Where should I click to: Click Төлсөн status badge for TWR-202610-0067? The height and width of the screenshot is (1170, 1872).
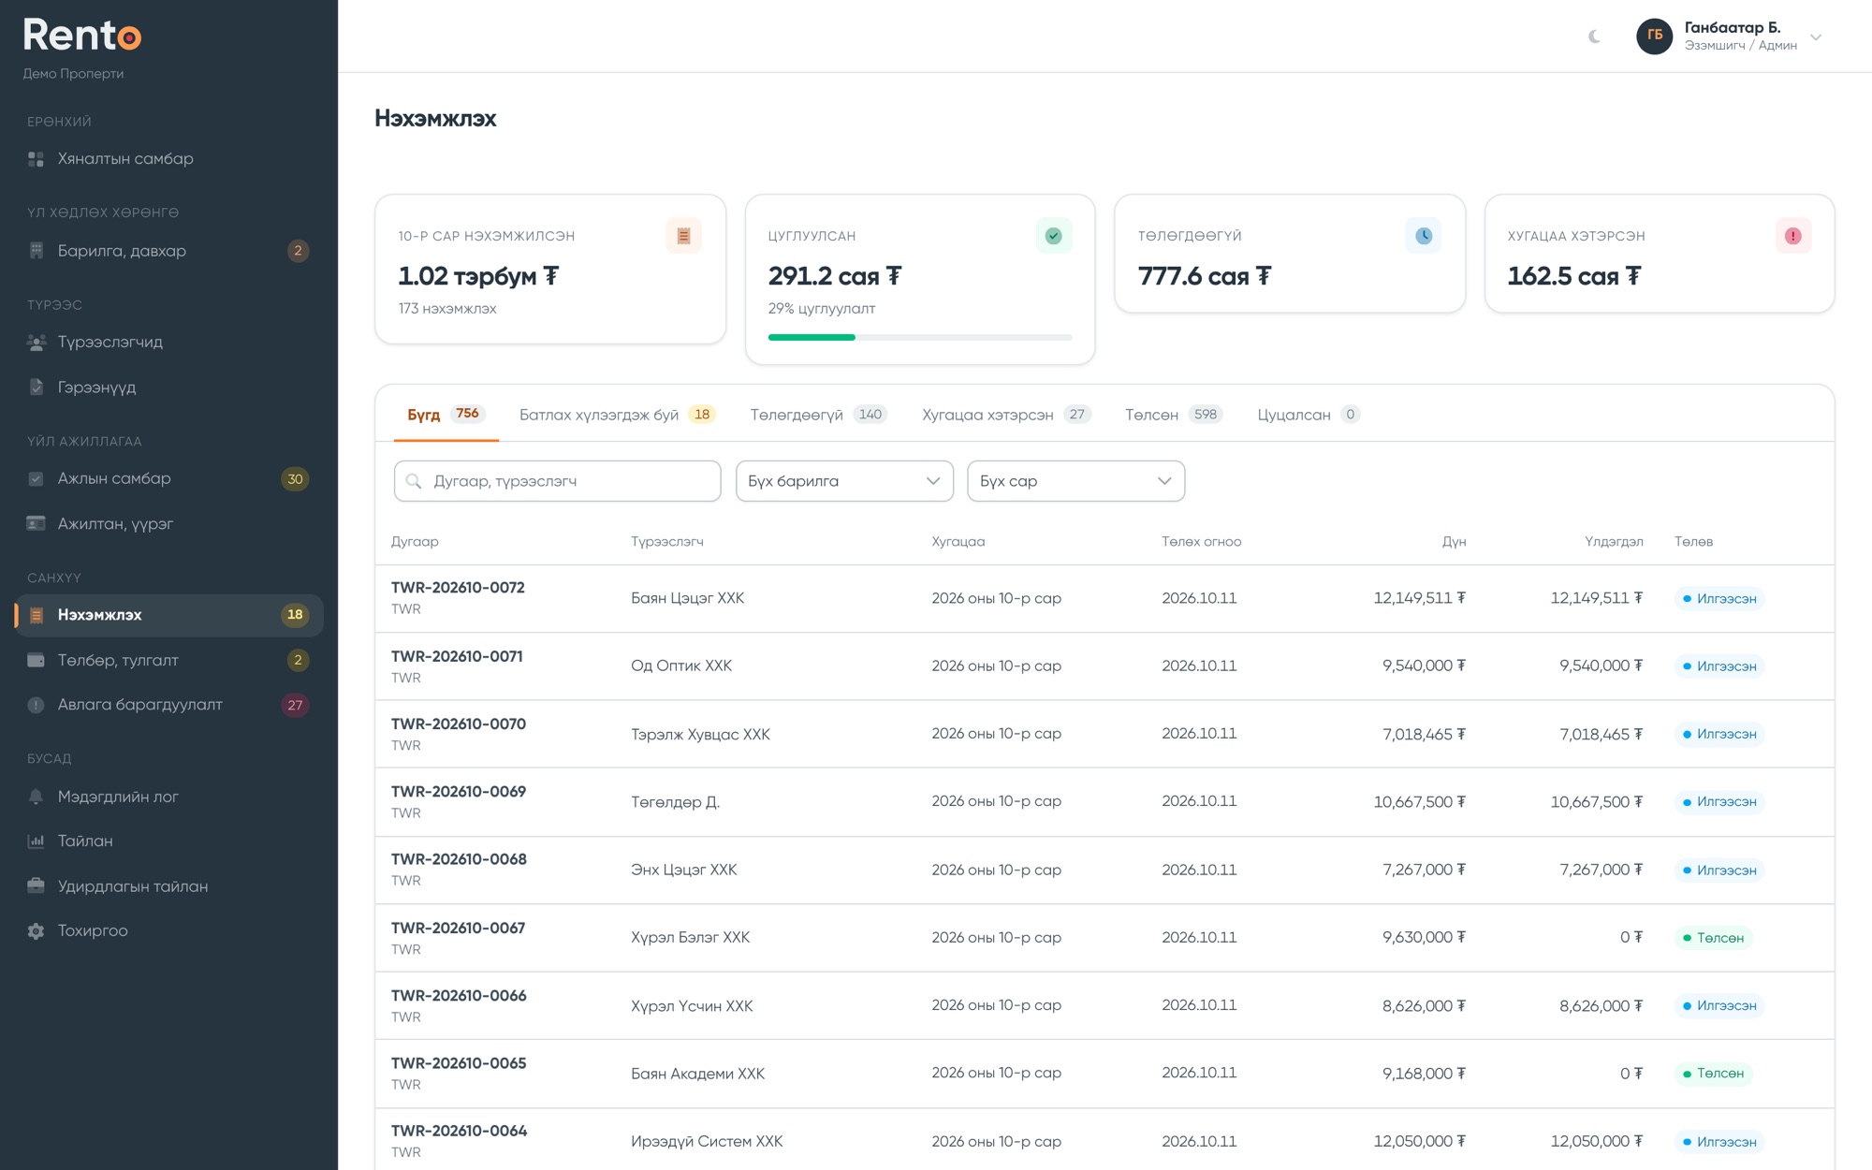[x=1713, y=938]
